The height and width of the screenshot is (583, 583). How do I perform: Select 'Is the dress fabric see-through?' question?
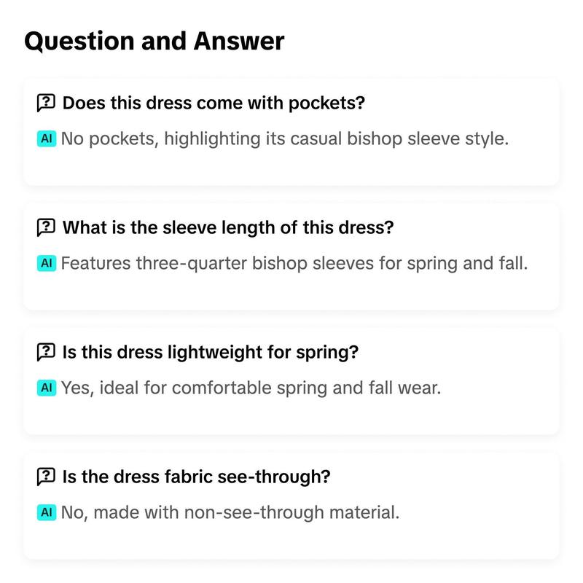click(x=196, y=477)
